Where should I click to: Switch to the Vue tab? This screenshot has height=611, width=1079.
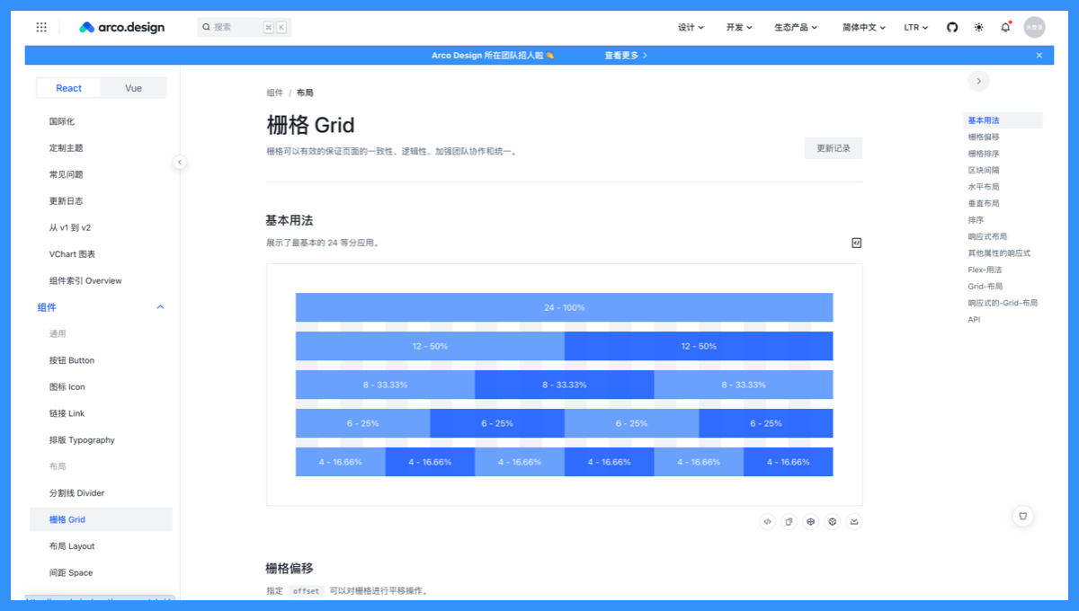click(x=133, y=87)
